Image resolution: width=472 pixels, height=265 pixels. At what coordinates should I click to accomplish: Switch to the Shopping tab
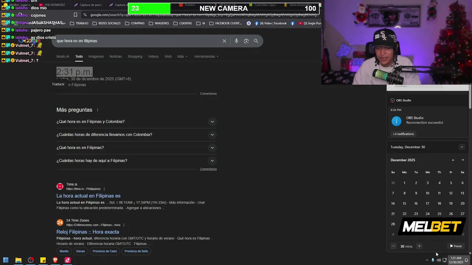tap(135, 56)
